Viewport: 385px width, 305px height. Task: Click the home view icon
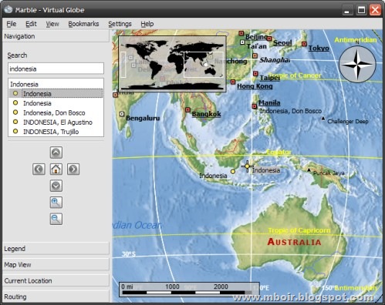[56, 169]
